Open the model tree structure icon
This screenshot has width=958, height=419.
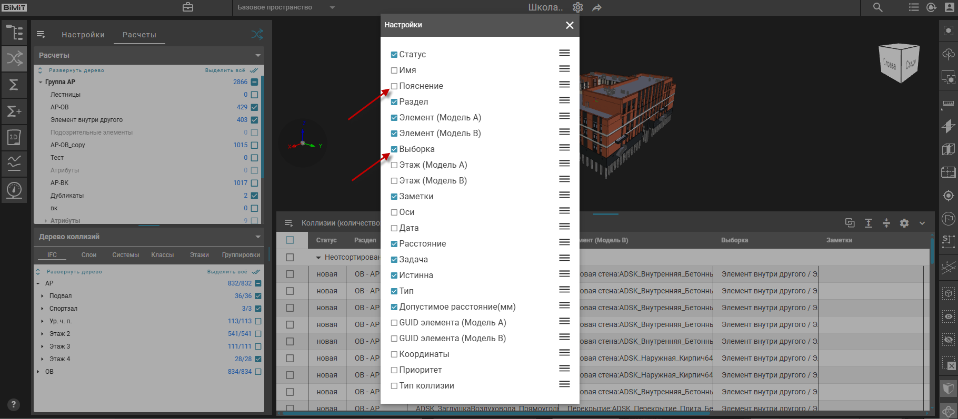pos(14,33)
